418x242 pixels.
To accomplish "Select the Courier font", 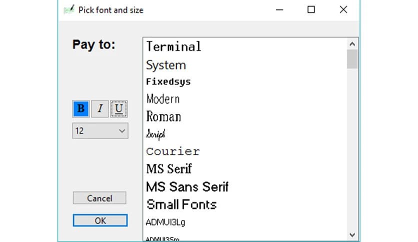I will point(172,151).
